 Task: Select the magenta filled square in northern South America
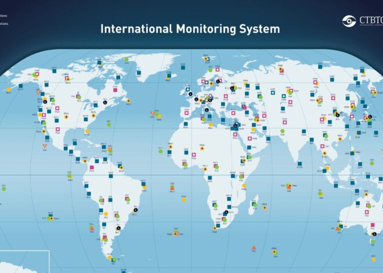(92, 167)
